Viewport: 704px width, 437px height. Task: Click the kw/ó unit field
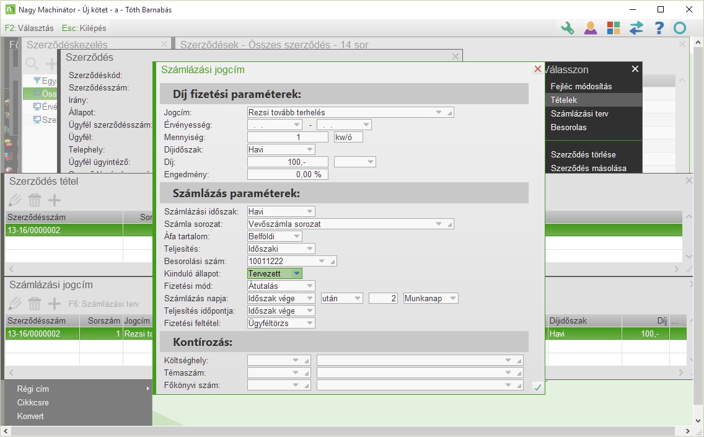[348, 137]
